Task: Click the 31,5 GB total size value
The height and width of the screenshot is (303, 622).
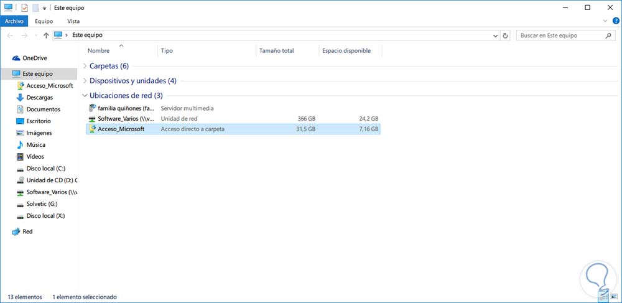Action: pos(306,129)
